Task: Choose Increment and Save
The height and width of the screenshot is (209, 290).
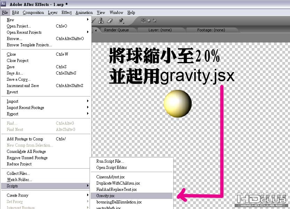Action: [46, 86]
